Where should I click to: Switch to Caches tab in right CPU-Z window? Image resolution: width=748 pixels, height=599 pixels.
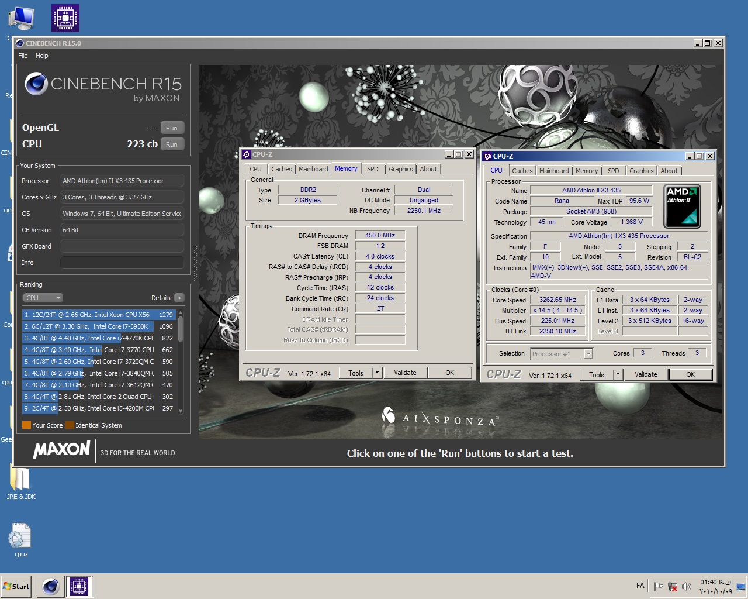(522, 171)
